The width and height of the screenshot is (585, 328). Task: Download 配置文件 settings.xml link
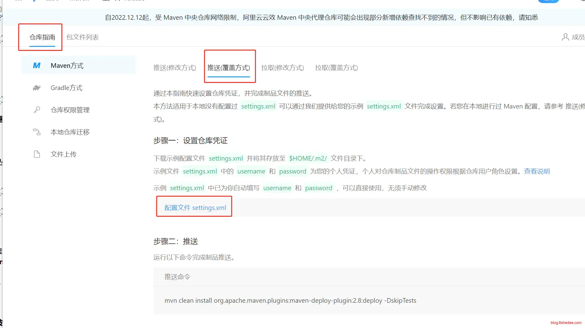pos(195,208)
